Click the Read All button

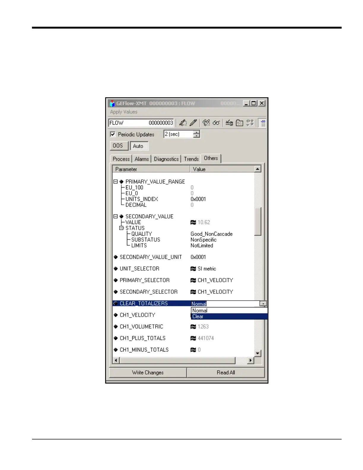click(x=226, y=372)
